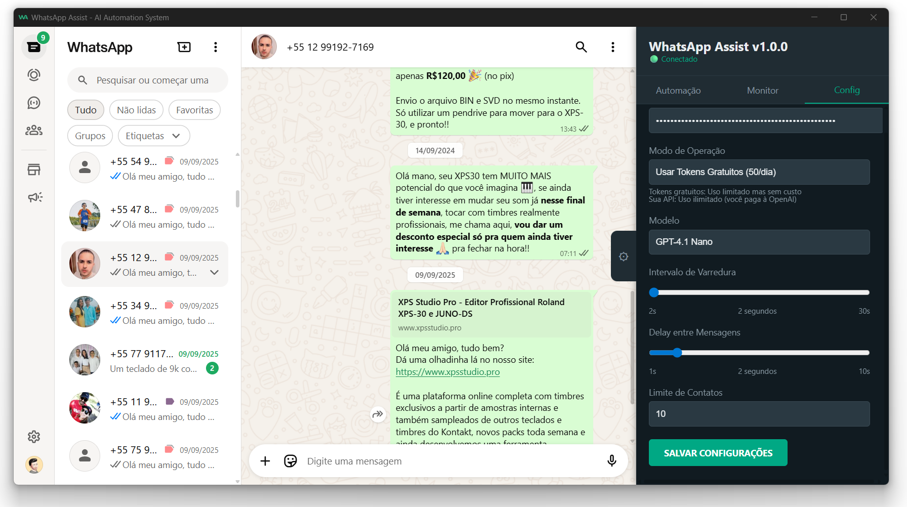Select the Favoritas filter chip

[x=194, y=110]
